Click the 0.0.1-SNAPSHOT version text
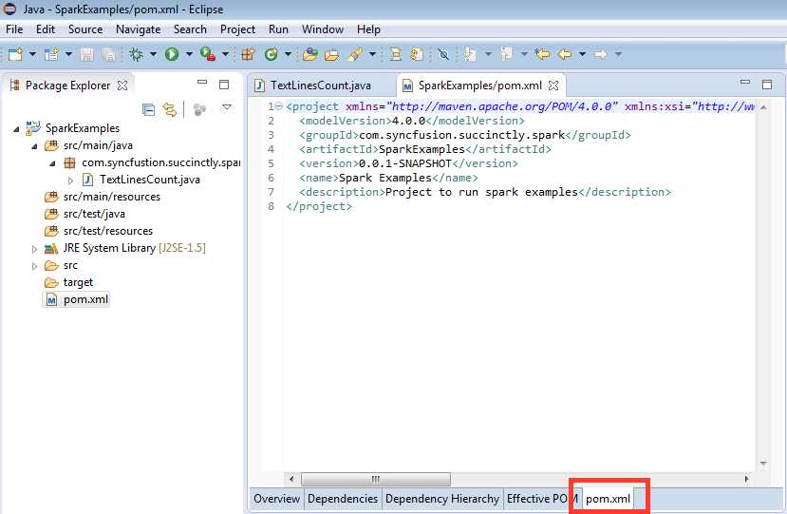The height and width of the screenshot is (514, 787). [405, 163]
